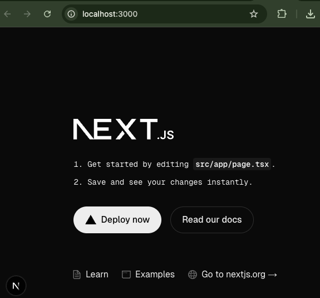Focus the localhost:3000 address bar

(x=161, y=14)
